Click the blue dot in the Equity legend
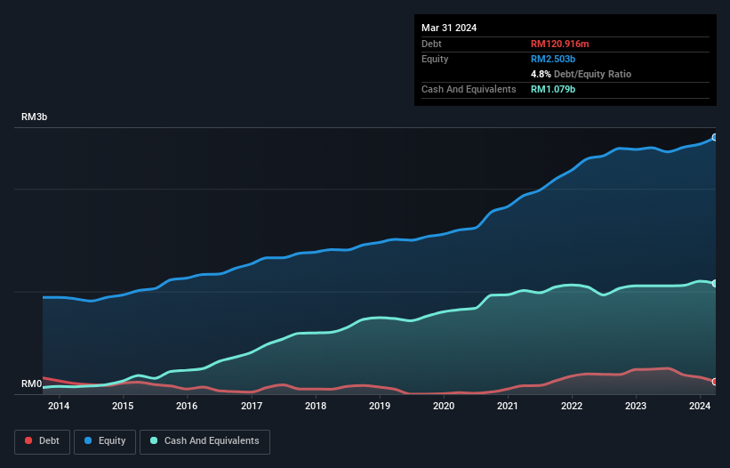The image size is (730, 468). 87,440
